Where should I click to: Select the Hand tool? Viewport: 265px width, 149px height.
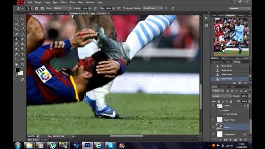pyautogui.click(x=17, y=65)
